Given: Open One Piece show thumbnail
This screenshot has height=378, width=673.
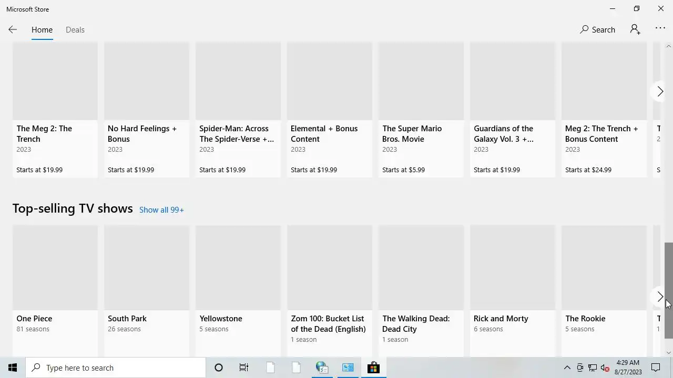Looking at the screenshot, I should [55, 268].
